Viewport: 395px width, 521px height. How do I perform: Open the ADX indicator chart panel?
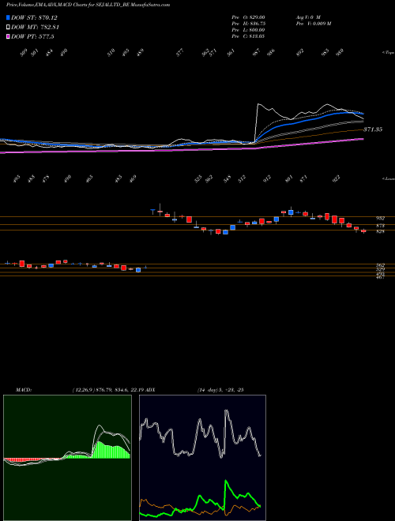click(x=202, y=458)
